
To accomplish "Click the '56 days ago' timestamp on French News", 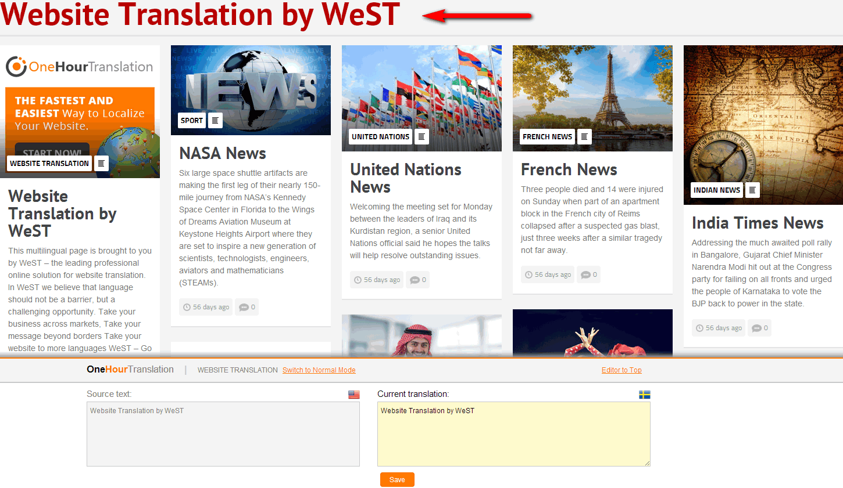I will tap(548, 274).
